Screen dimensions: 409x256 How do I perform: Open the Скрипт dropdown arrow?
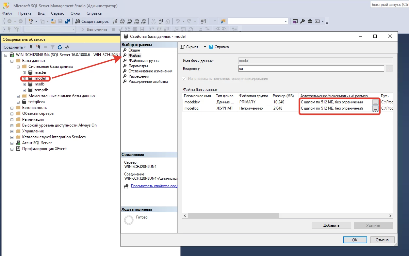coord(205,47)
